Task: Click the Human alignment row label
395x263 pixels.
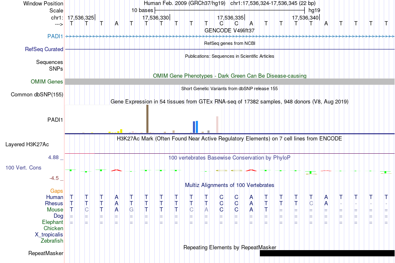Action: (x=54, y=197)
